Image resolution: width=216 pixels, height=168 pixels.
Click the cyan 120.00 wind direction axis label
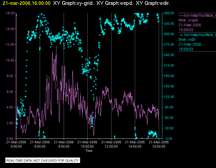pyautogui.click(x=169, y=97)
